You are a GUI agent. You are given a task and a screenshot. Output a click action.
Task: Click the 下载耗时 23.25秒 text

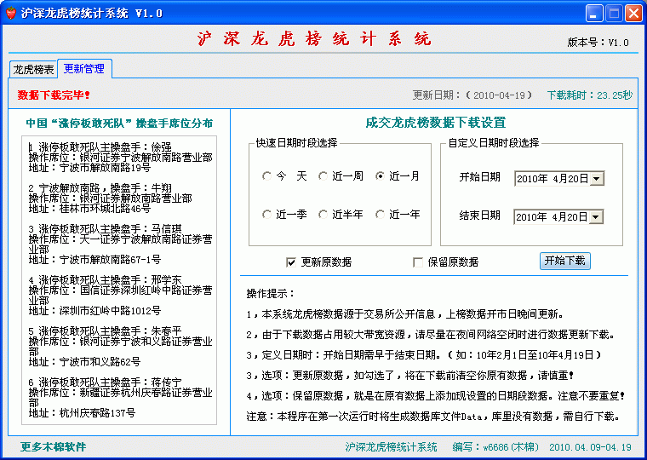(590, 95)
